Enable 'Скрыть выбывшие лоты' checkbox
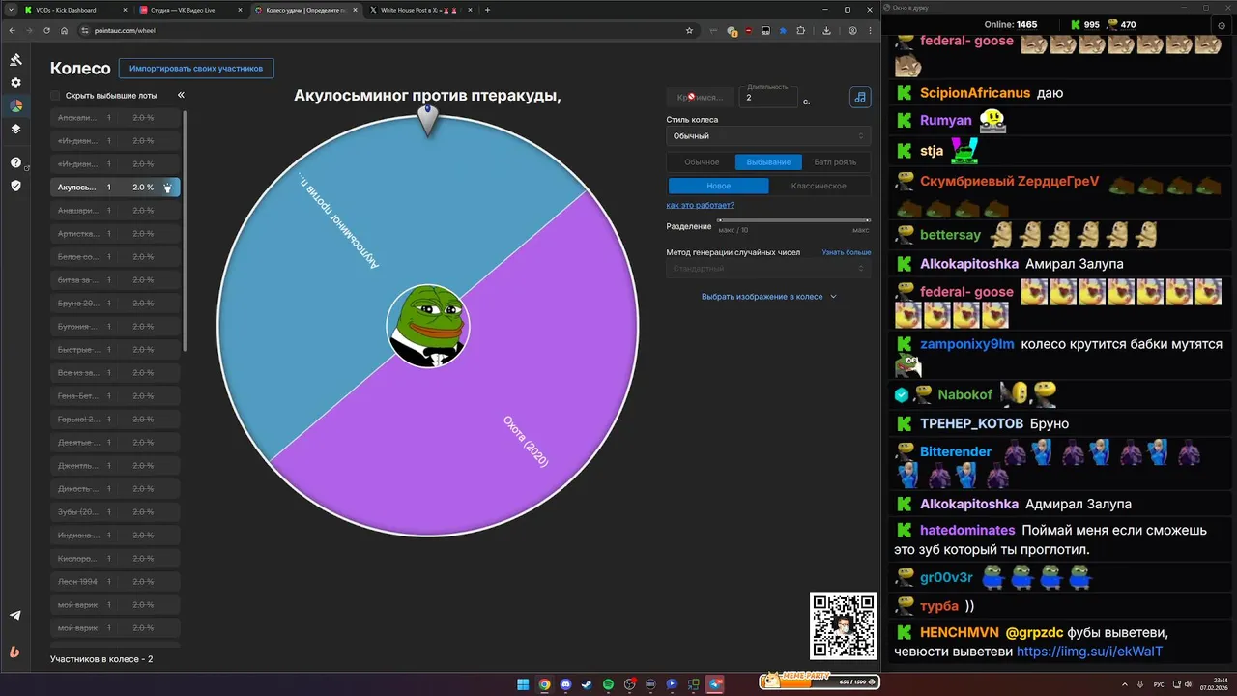1237x696 pixels. coord(55,96)
